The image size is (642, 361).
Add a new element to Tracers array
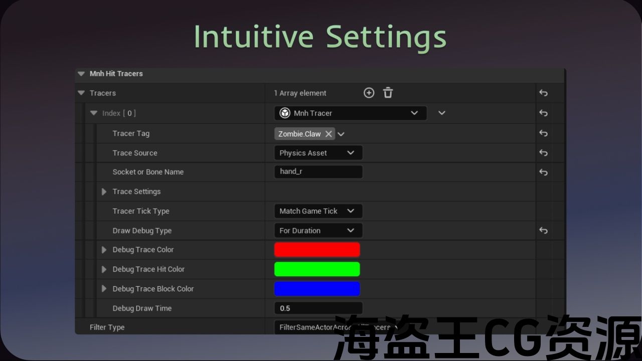(x=369, y=93)
